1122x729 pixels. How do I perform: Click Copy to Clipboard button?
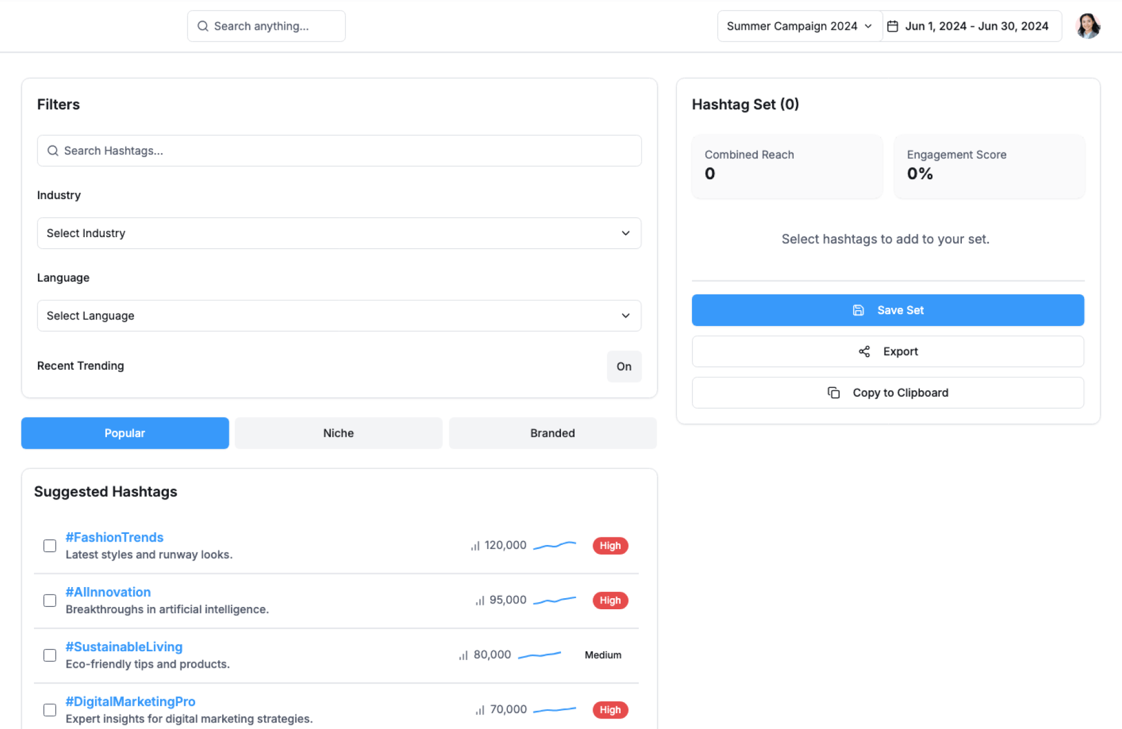pyautogui.click(x=888, y=393)
